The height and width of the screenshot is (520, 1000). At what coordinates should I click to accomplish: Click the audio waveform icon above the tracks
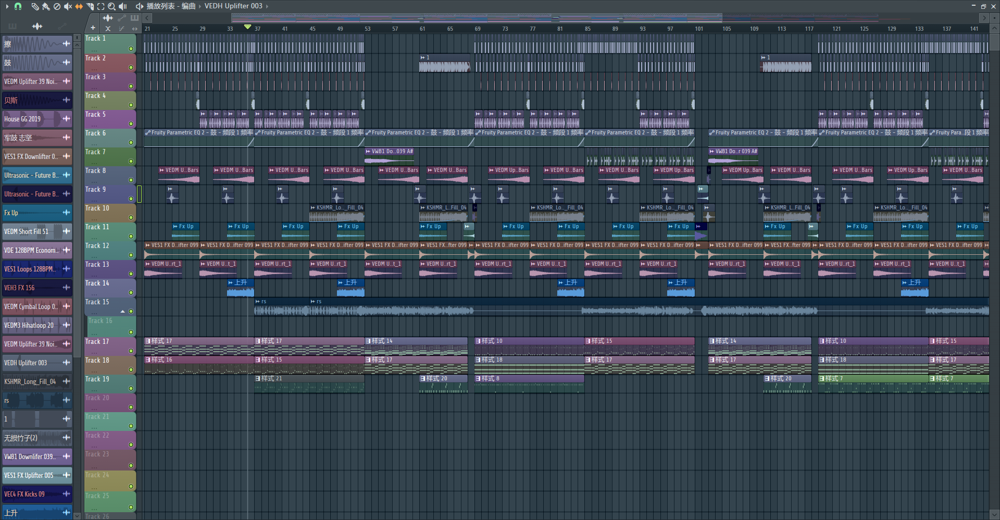point(108,18)
